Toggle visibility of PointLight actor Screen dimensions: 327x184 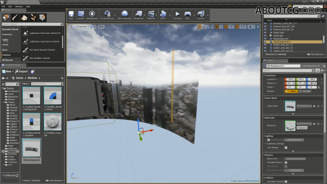pos(265,36)
